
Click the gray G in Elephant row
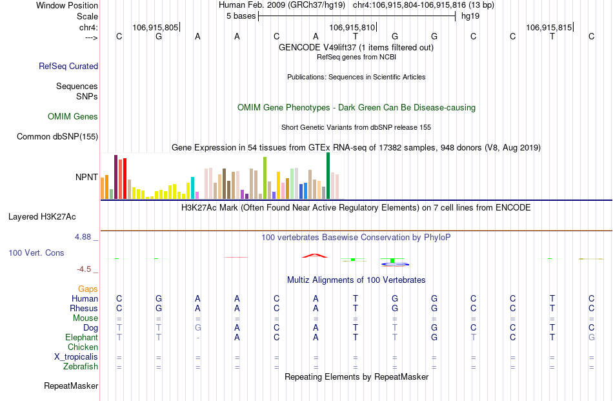coord(592,337)
